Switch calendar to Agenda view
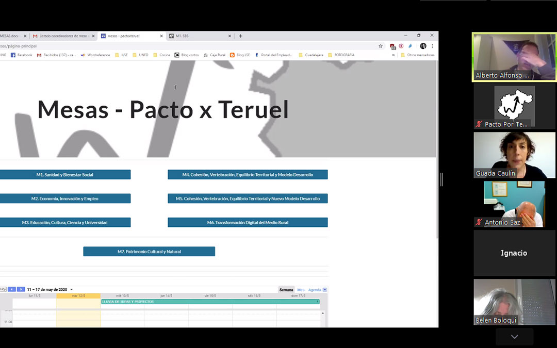 [x=315, y=290]
